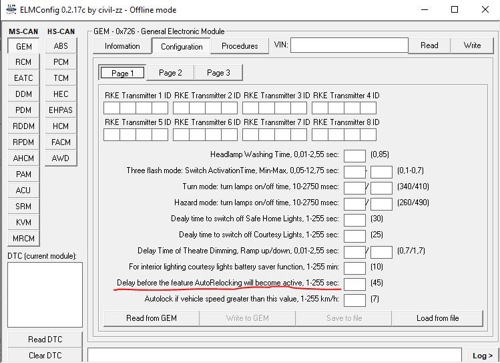Select the MRCM module button

click(23, 239)
